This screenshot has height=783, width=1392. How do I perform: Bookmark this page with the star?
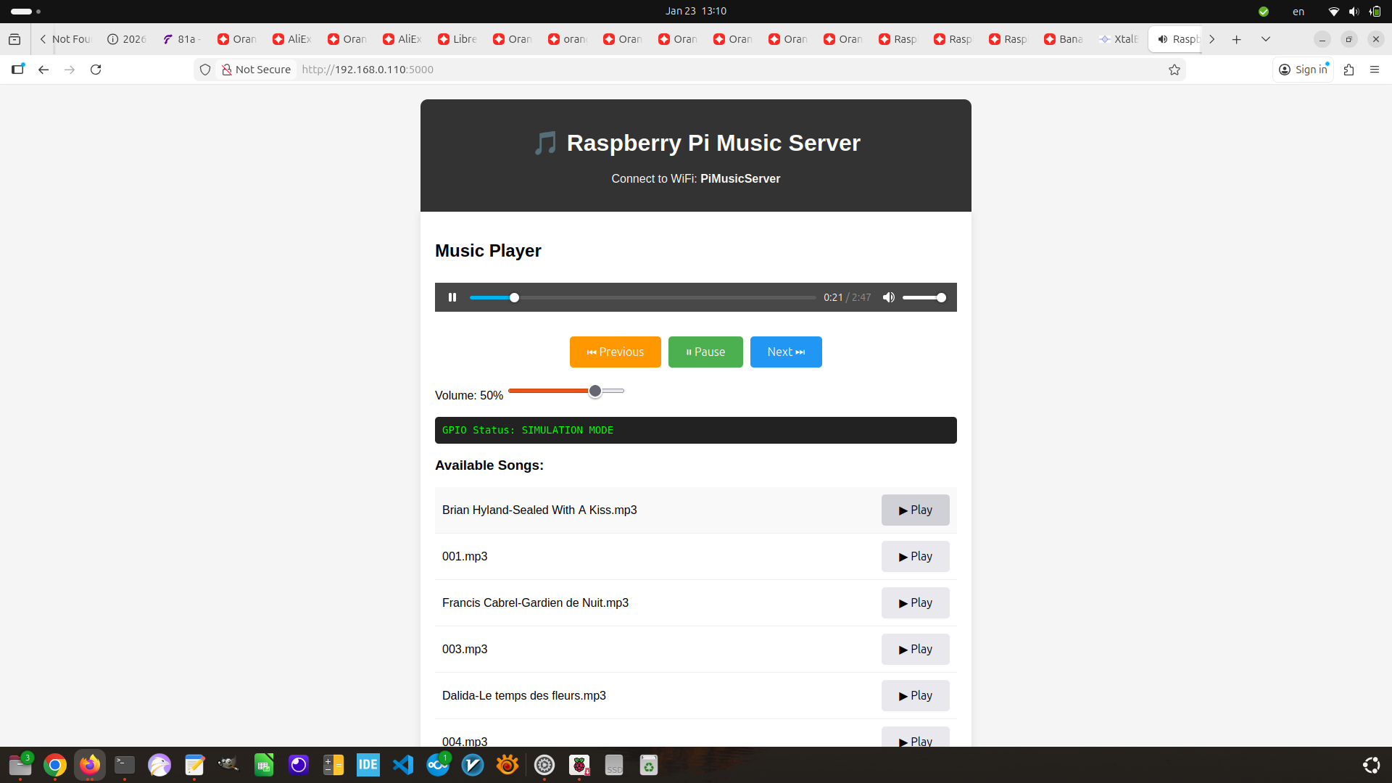point(1174,70)
